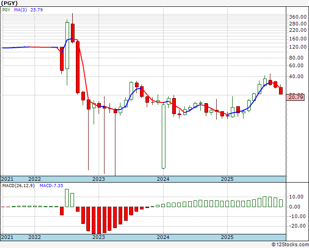Click 2025 on the price chart timeline
The image size is (309, 248).
(x=227, y=179)
